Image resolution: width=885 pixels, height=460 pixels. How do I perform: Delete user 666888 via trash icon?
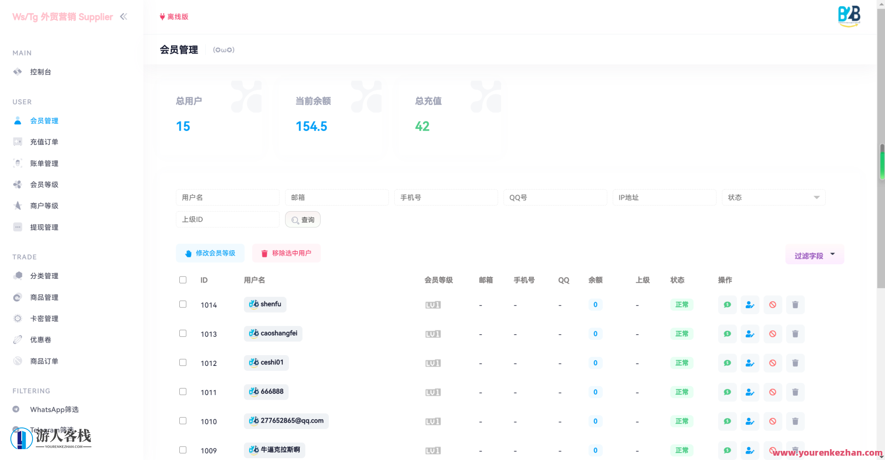click(x=795, y=392)
